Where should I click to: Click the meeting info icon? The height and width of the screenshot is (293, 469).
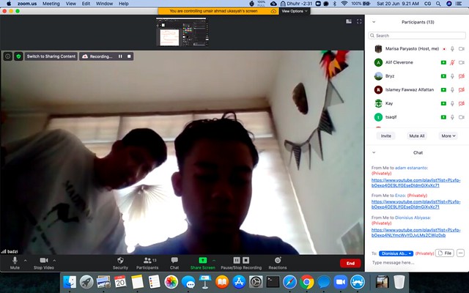point(8,56)
